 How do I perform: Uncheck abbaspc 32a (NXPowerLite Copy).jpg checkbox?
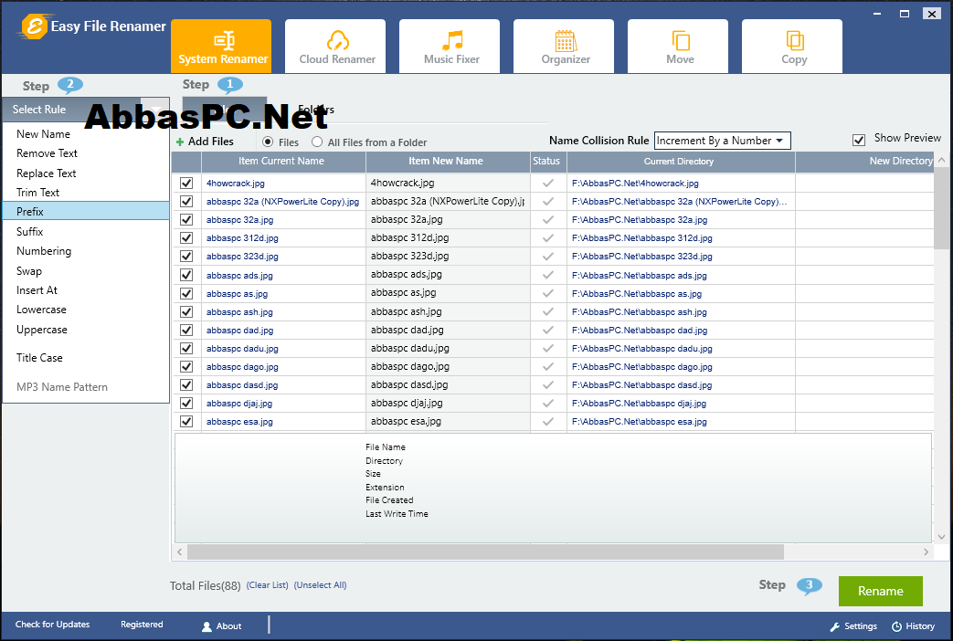[186, 201]
